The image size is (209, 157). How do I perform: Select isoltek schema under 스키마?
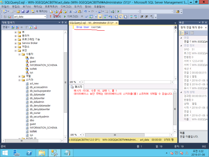(x=33, y=131)
